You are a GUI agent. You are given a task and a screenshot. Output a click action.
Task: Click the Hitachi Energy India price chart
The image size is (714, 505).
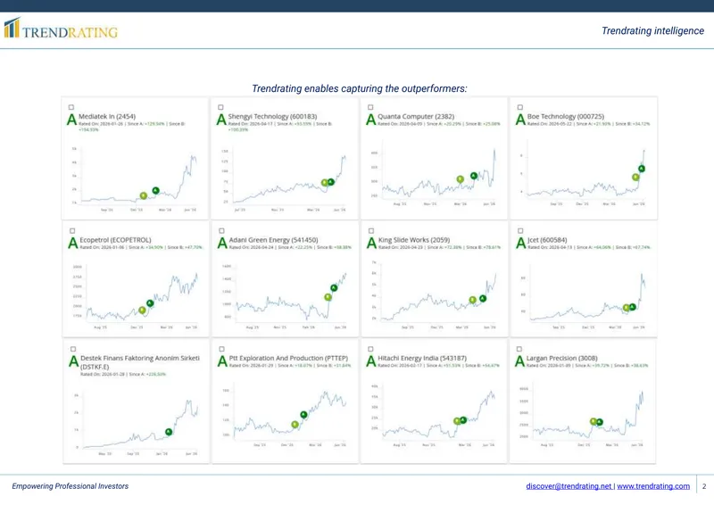(434, 415)
